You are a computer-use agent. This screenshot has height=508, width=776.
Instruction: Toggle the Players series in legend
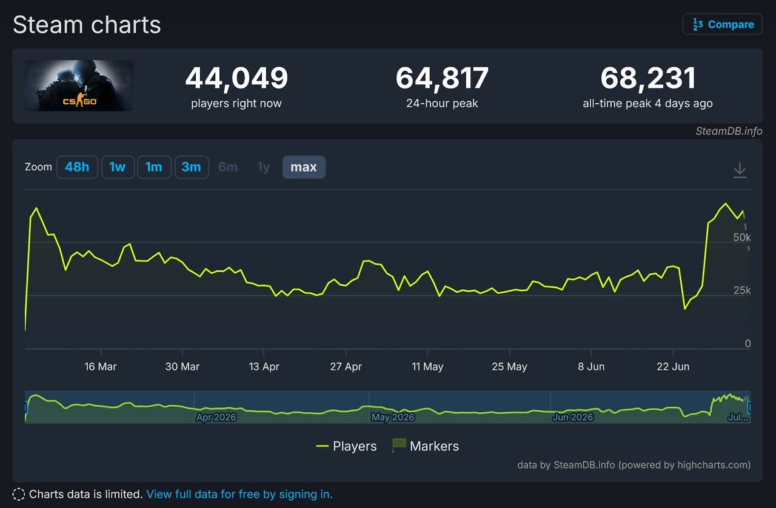point(346,446)
